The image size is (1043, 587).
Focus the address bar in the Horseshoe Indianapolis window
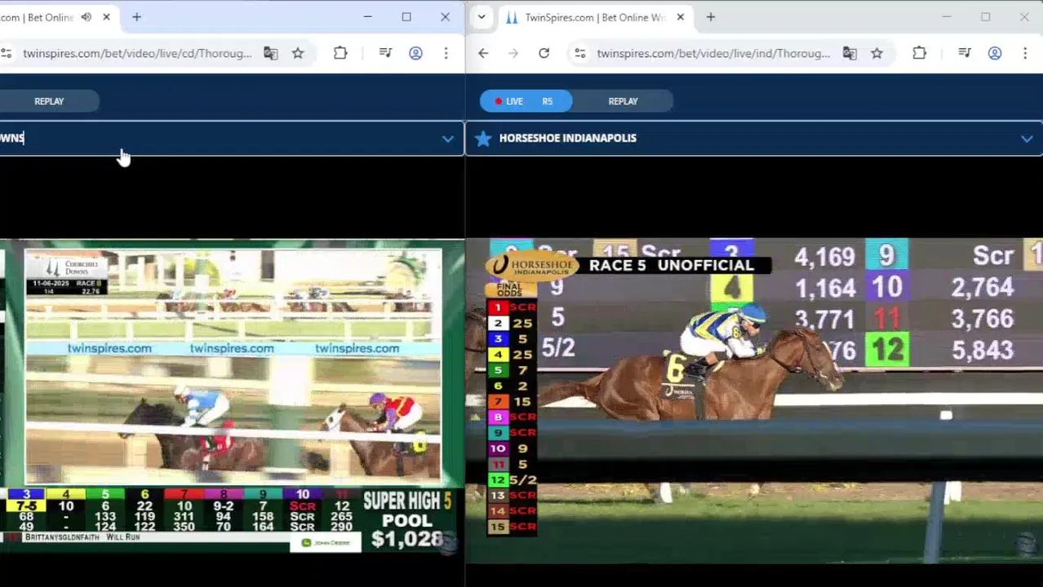(x=712, y=53)
